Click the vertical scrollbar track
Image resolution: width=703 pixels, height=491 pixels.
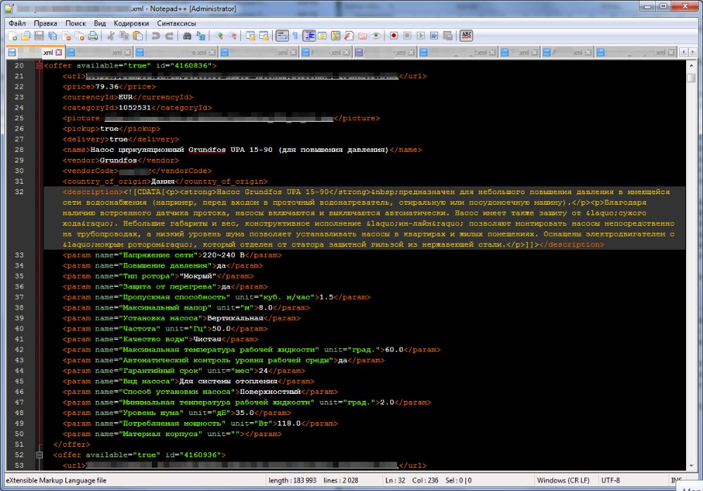point(693,281)
